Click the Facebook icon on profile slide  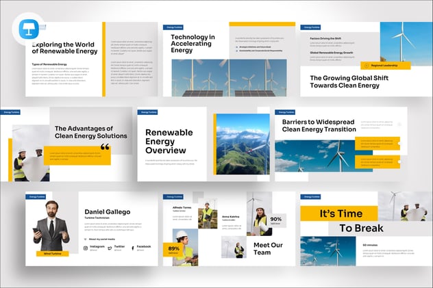pyautogui.click(x=132, y=248)
